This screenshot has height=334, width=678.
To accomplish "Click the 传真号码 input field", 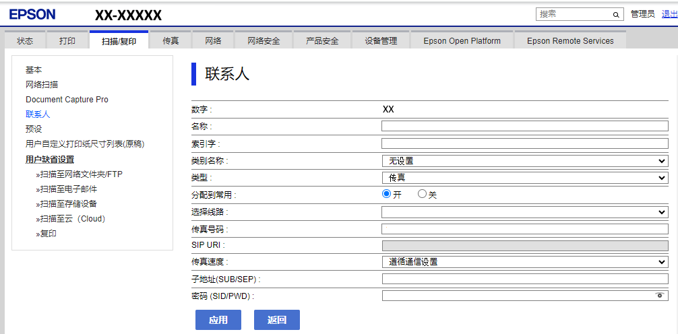I will click(x=524, y=229).
